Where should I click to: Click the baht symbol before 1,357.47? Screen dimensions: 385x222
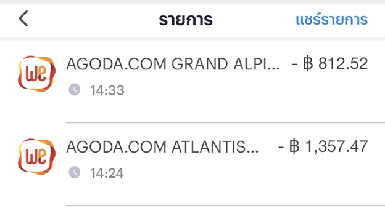[294, 146]
